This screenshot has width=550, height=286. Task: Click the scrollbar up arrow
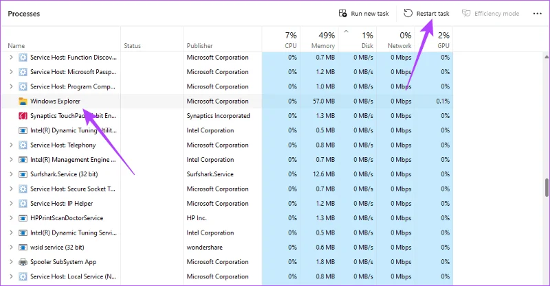click(547, 57)
